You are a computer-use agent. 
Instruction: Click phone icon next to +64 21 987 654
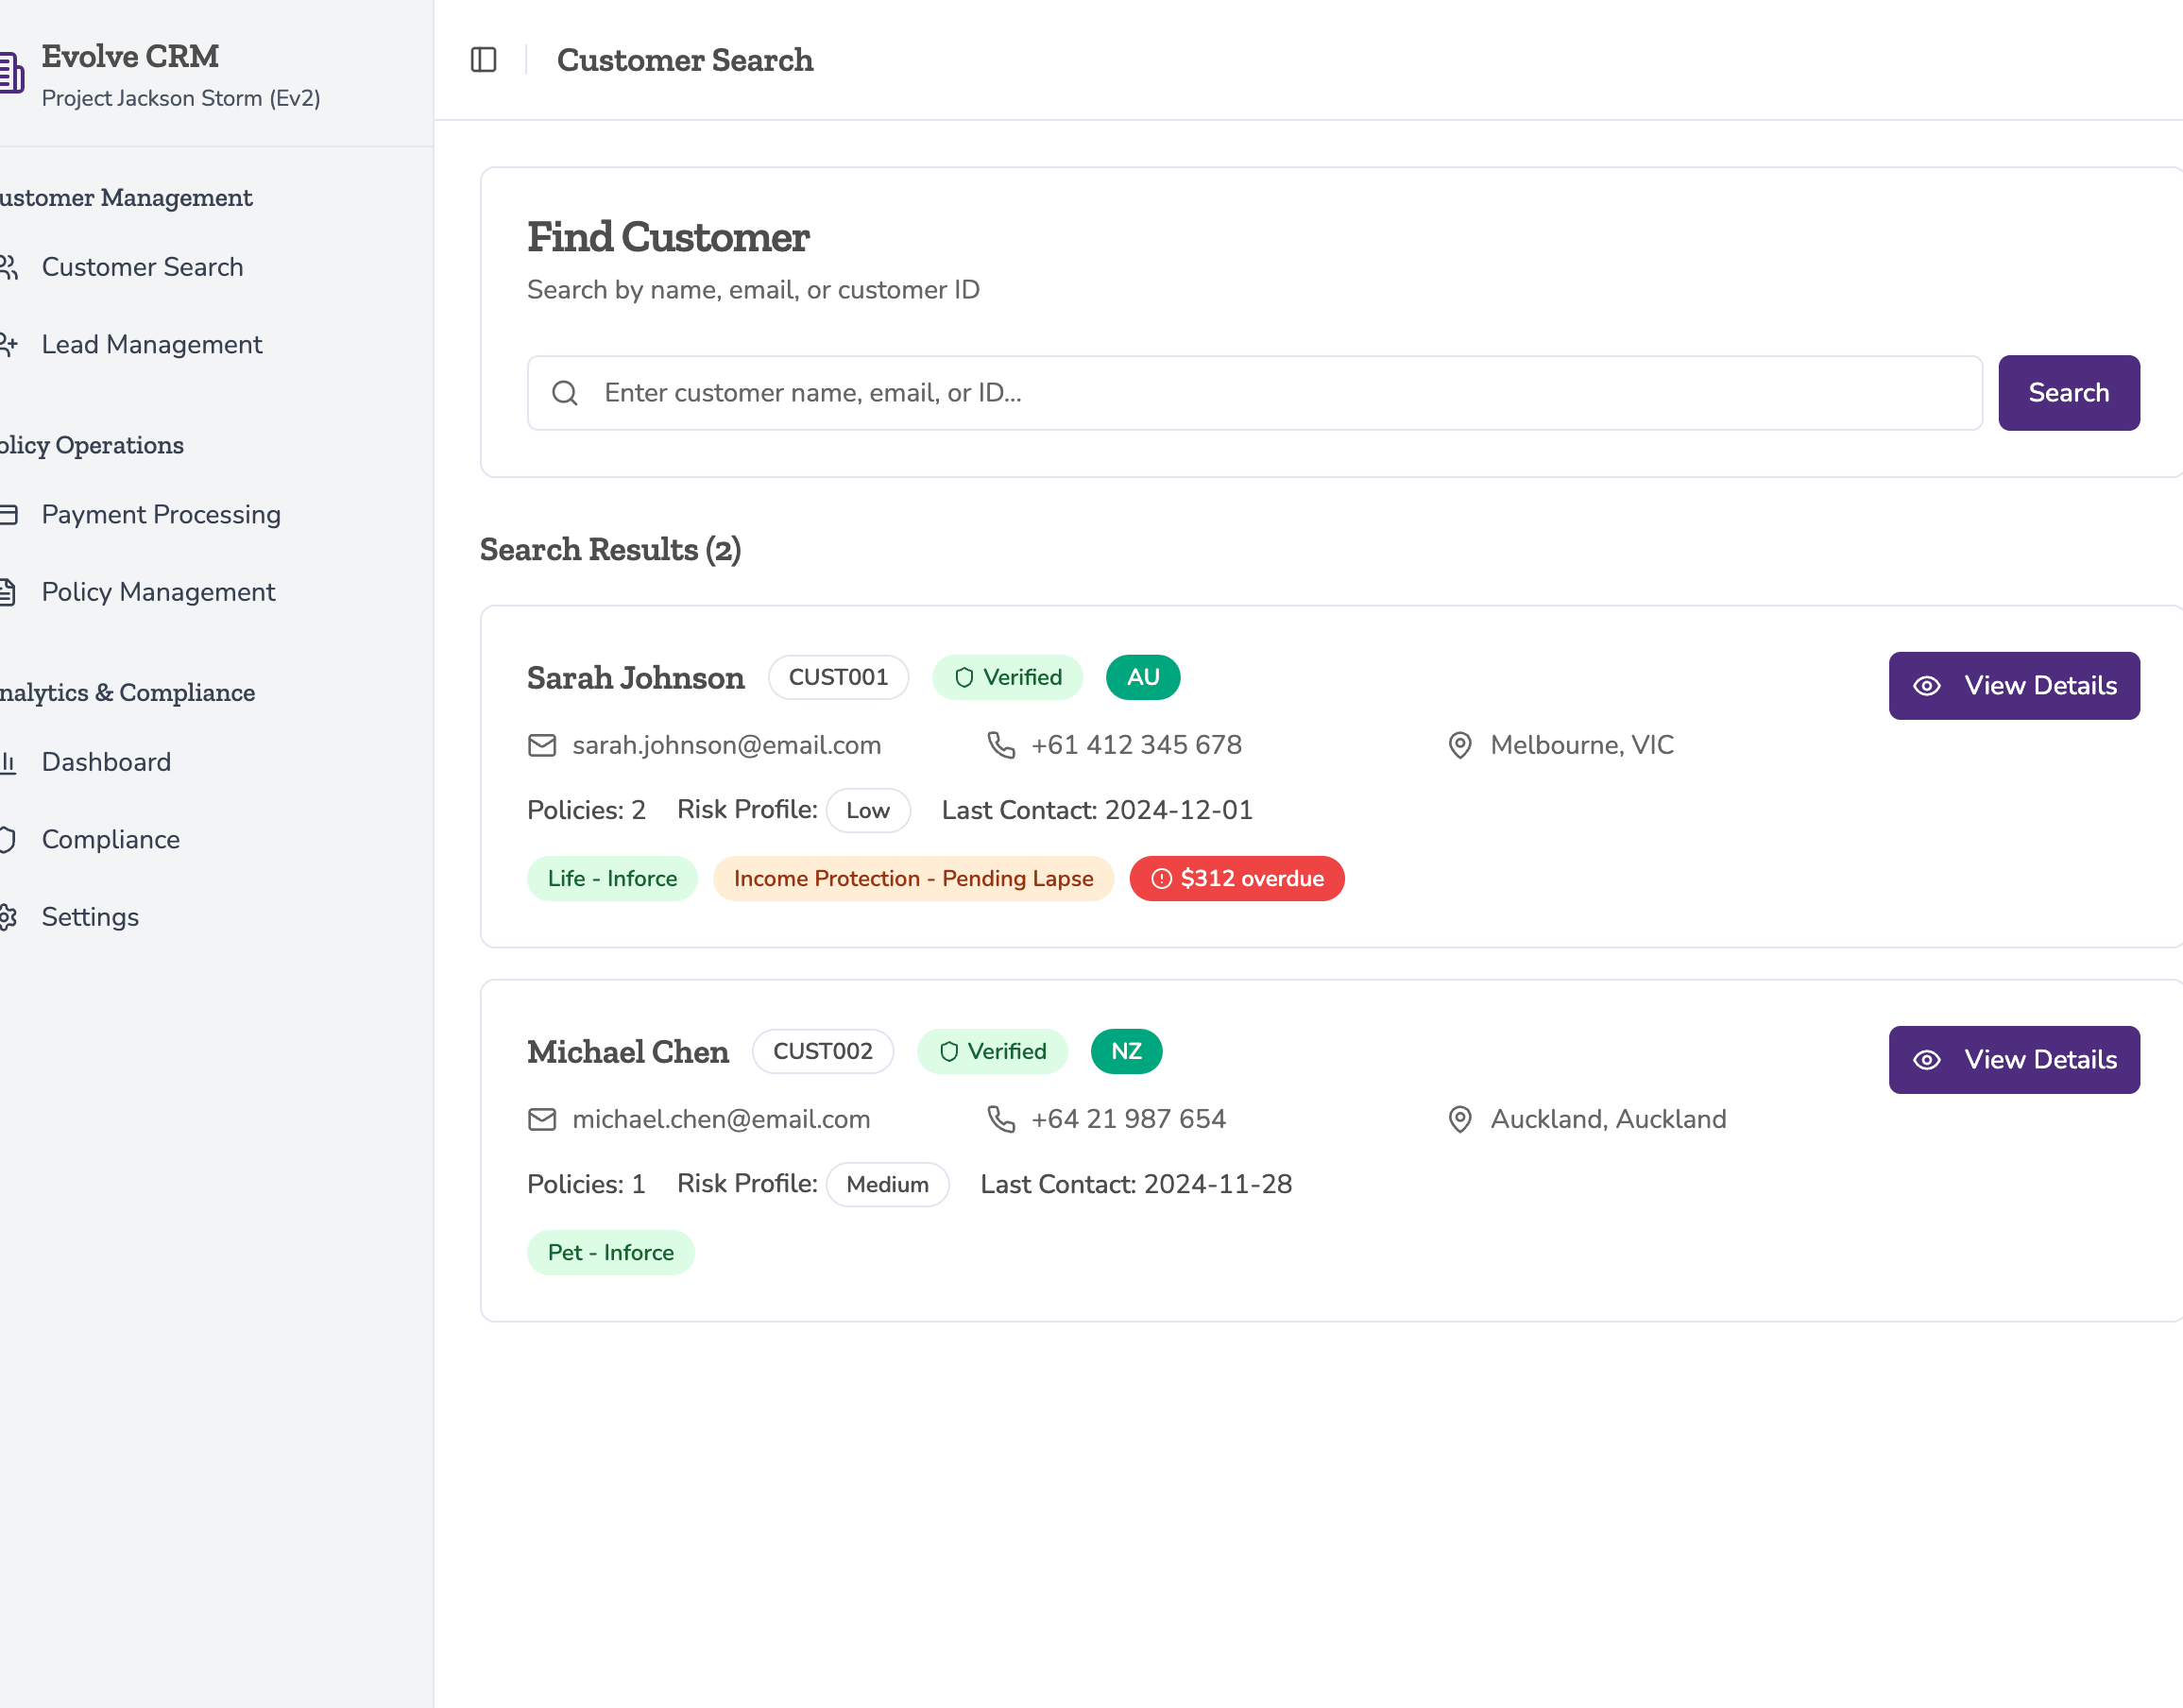click(1001, 1119)
